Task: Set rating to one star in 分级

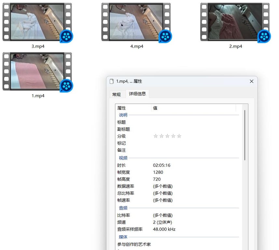Action: pyautogui.click(x=156, y=136)
